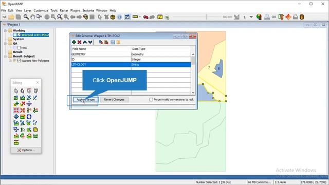Screen dimensions: 329x185
Task: Toggle visibility of Warped LITH-POL2 layer
Action: [19, 35]
